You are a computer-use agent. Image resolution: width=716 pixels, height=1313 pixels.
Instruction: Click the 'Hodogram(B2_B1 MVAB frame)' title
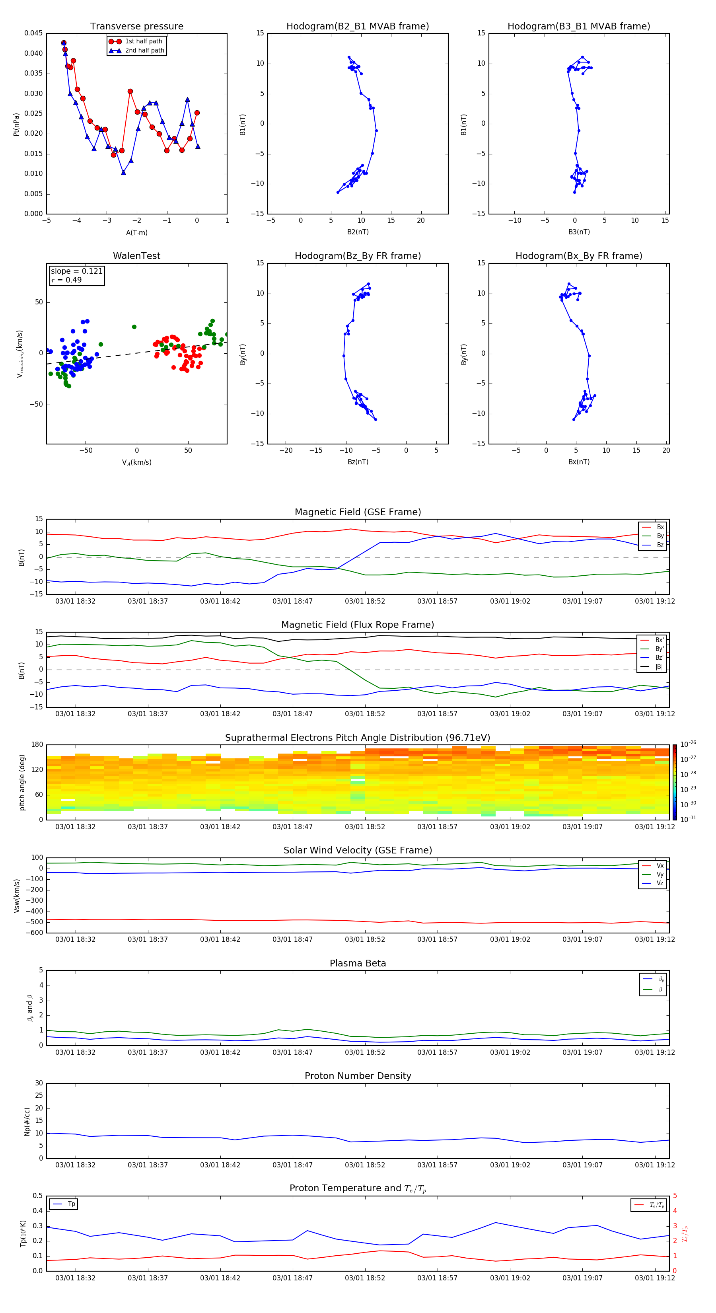coord(358,27)
